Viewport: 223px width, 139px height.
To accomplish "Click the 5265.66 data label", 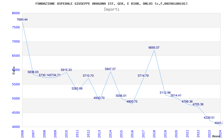I will [x=77, y=89].
